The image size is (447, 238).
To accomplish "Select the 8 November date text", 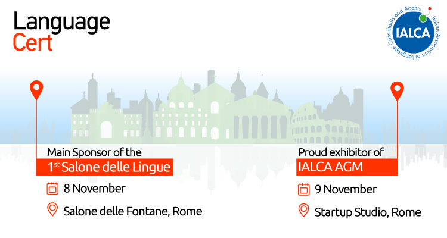I will tap(95, 189).
